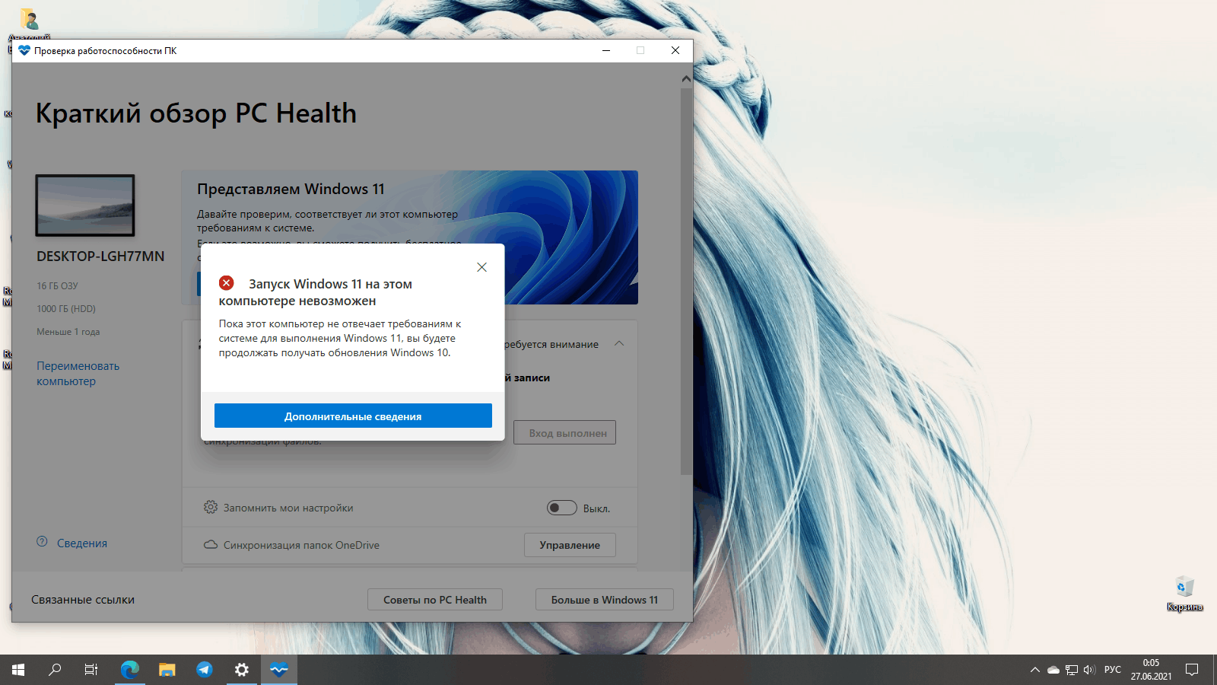The image size is (1217, 685).
Task: Open Task View on taskbar
Action: coord(91,670)
